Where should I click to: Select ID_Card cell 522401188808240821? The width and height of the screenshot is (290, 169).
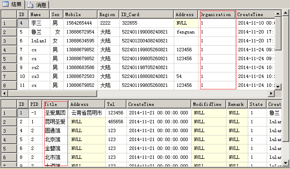(x=147, y=76)
